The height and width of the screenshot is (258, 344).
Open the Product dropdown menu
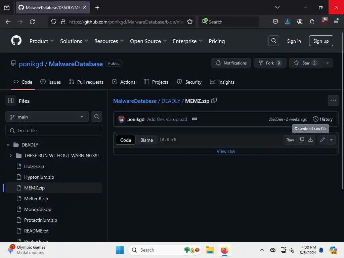point(42,41)
